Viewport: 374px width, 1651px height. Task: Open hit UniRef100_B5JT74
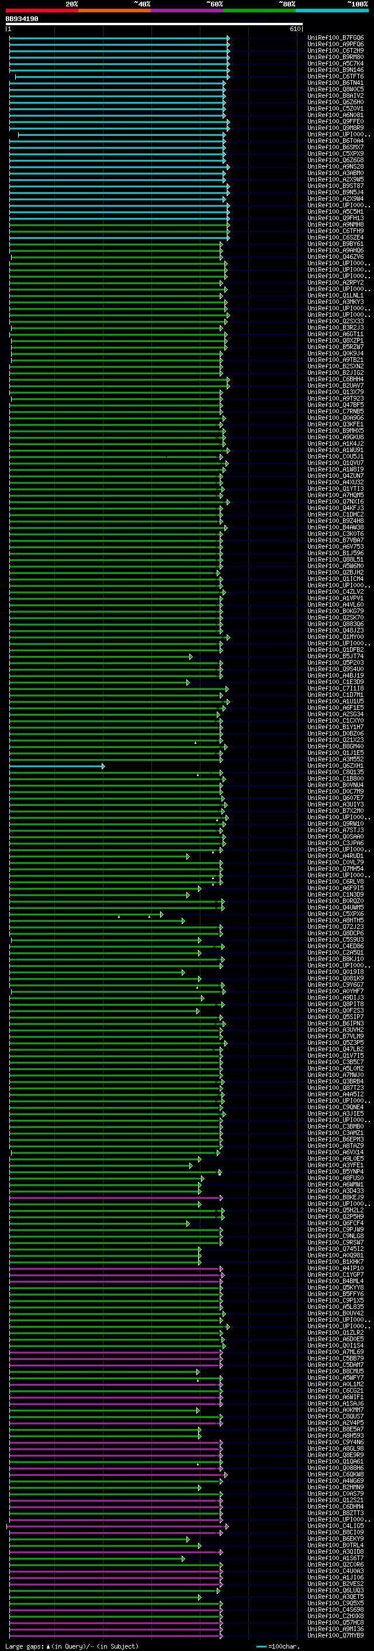[335, 656]
